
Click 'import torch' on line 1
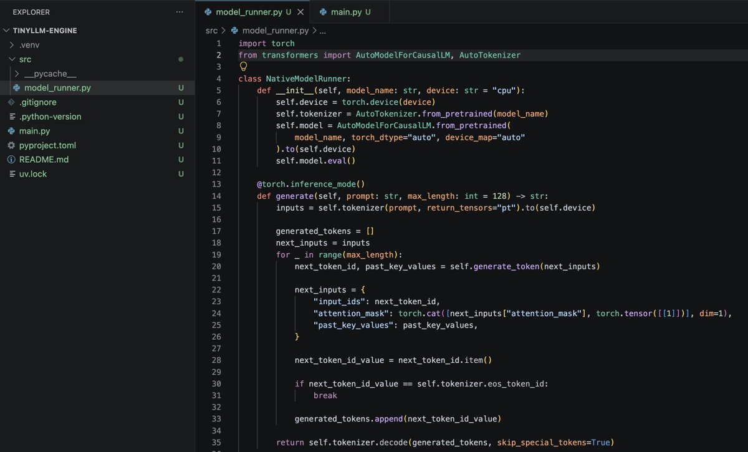click(267, 43)
